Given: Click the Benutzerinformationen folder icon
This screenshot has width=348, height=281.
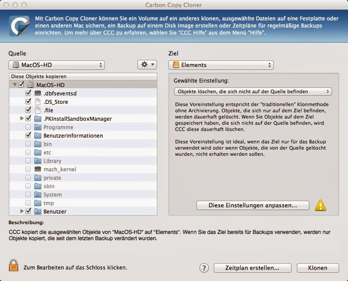Looking at the screenshot, I should (x=38, y=135).
